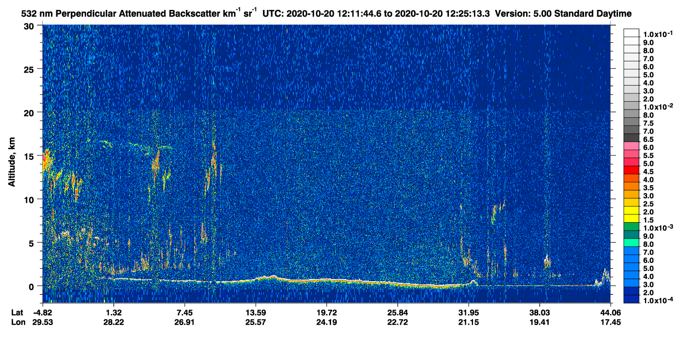
Task: Pick the darkest gray swatch above 6.5
Action: 631,137
